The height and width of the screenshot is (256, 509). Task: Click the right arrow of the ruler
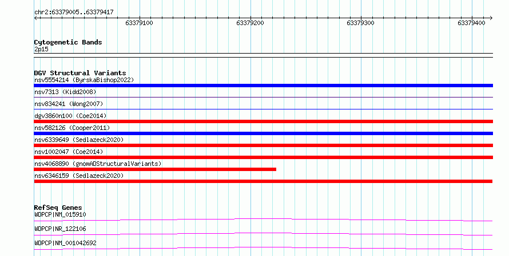(x=491, y=18)
